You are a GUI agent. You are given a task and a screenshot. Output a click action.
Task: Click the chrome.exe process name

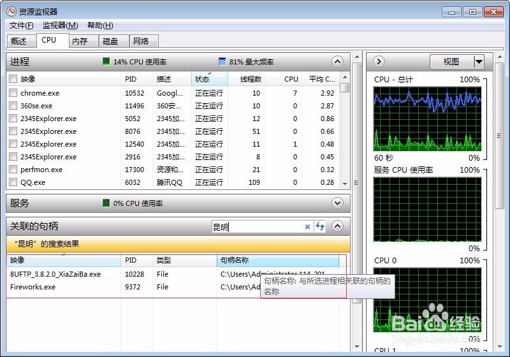(40, 93)
